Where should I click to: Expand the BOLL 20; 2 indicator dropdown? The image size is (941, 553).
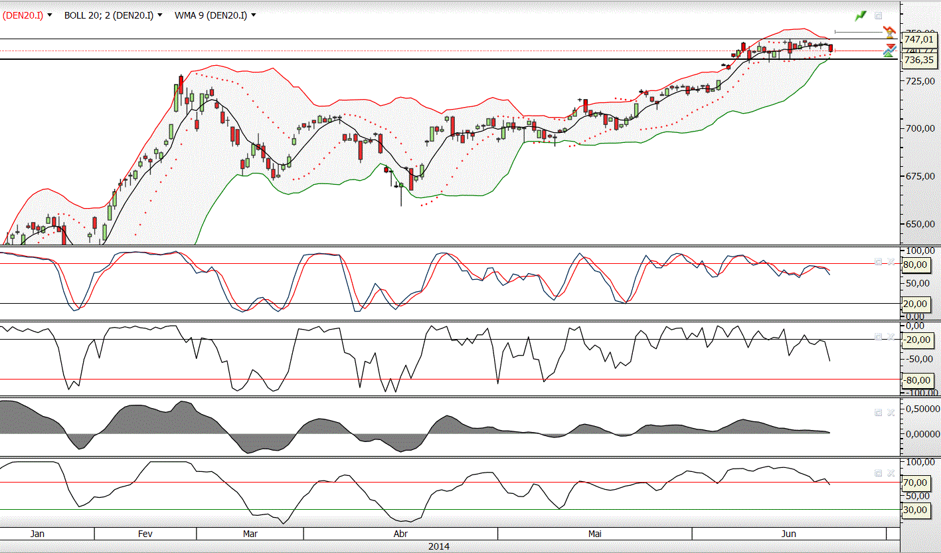pos(159,15)
